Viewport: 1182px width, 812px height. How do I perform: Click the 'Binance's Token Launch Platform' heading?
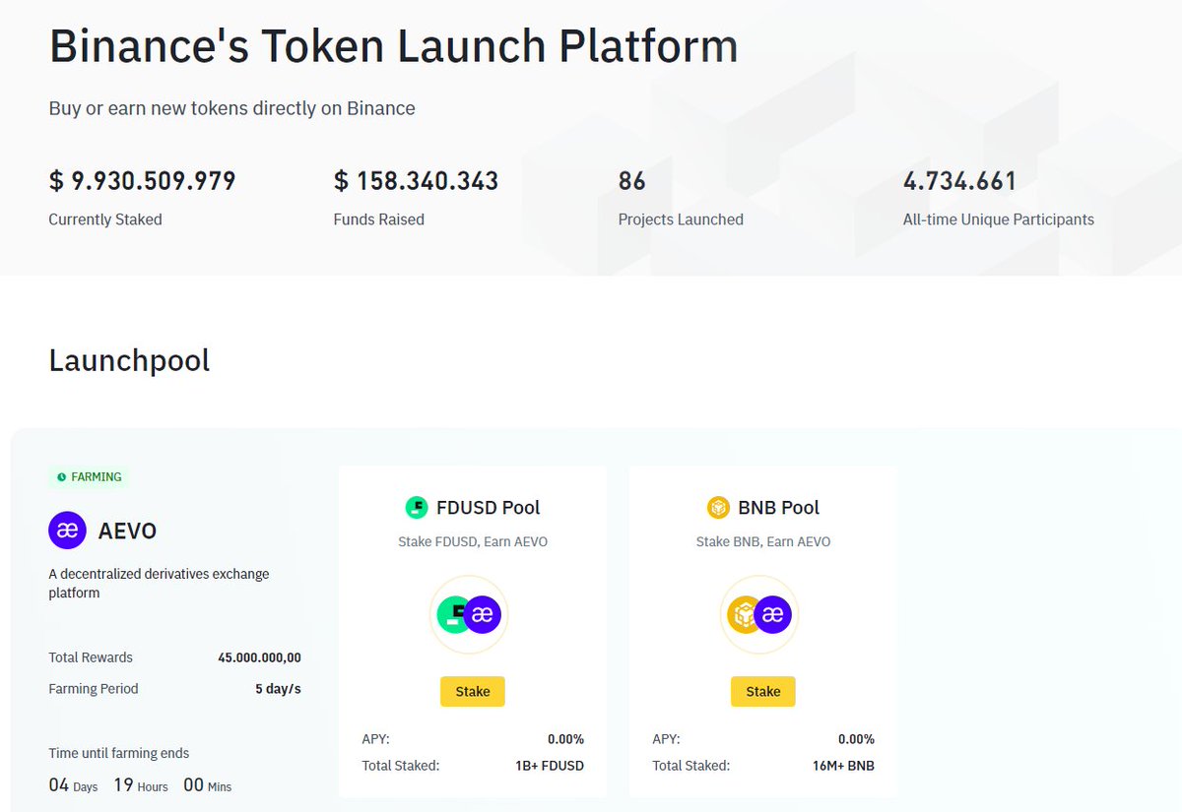pos(394,47)
